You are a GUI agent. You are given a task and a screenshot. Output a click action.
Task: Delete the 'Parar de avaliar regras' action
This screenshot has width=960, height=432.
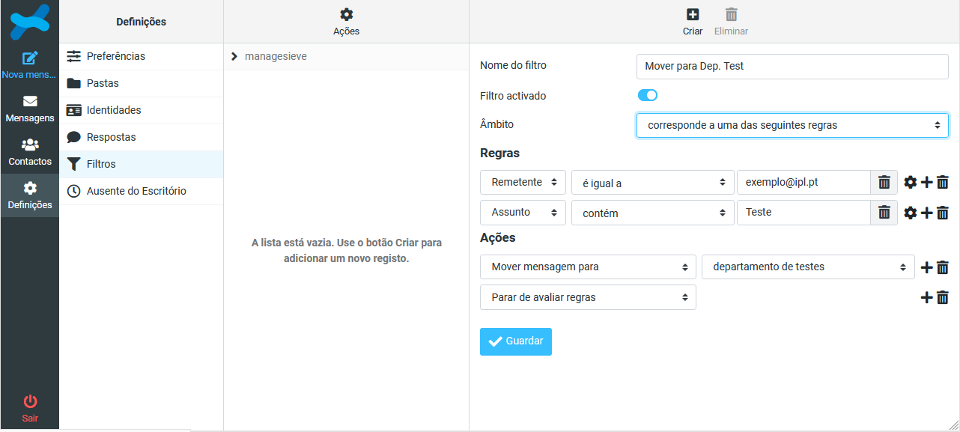tap(943, 297)
